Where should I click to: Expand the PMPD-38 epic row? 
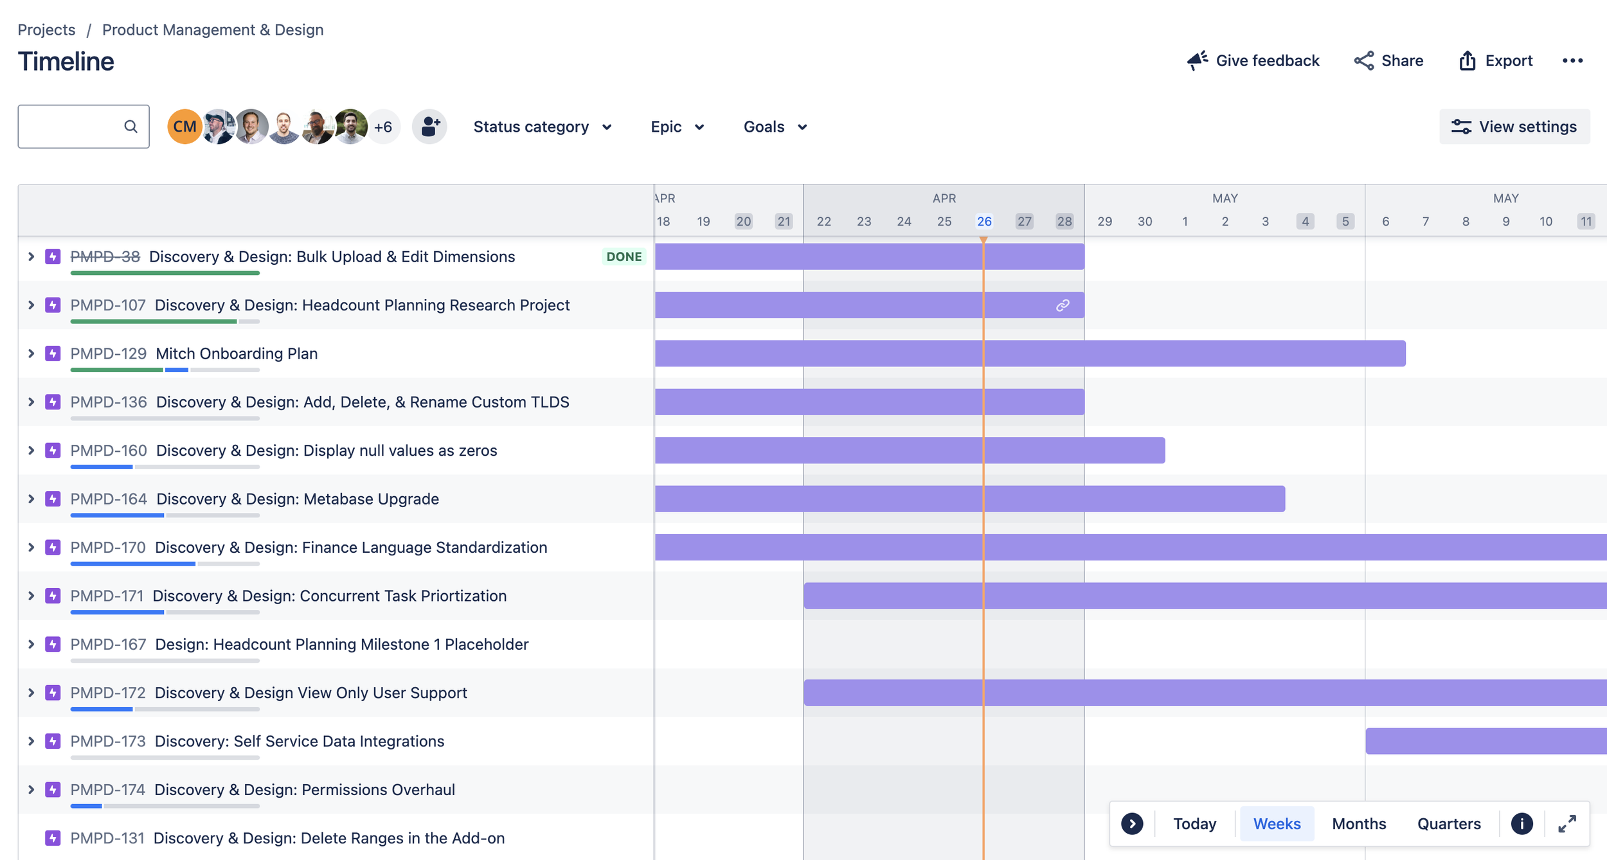tap(30, 256)
